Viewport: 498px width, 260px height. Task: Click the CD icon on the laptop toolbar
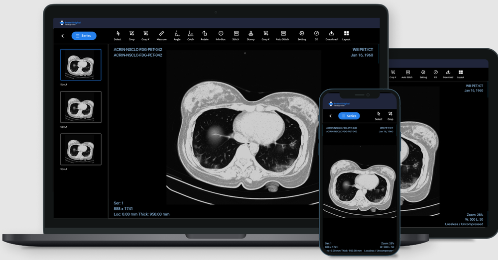tap(316, 35)
